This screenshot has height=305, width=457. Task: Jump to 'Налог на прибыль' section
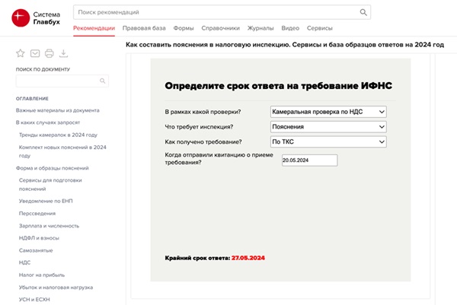tap(42, 274)
